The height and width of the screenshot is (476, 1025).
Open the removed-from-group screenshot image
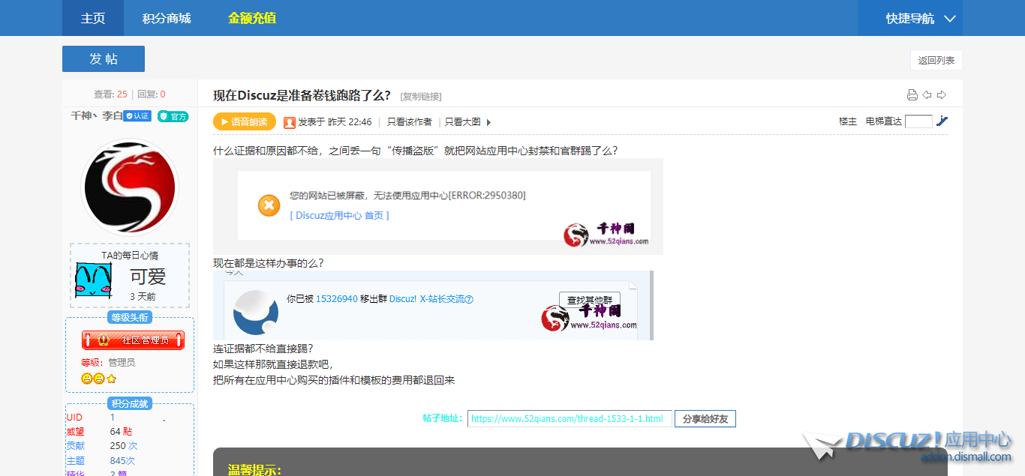click(433, 305)
